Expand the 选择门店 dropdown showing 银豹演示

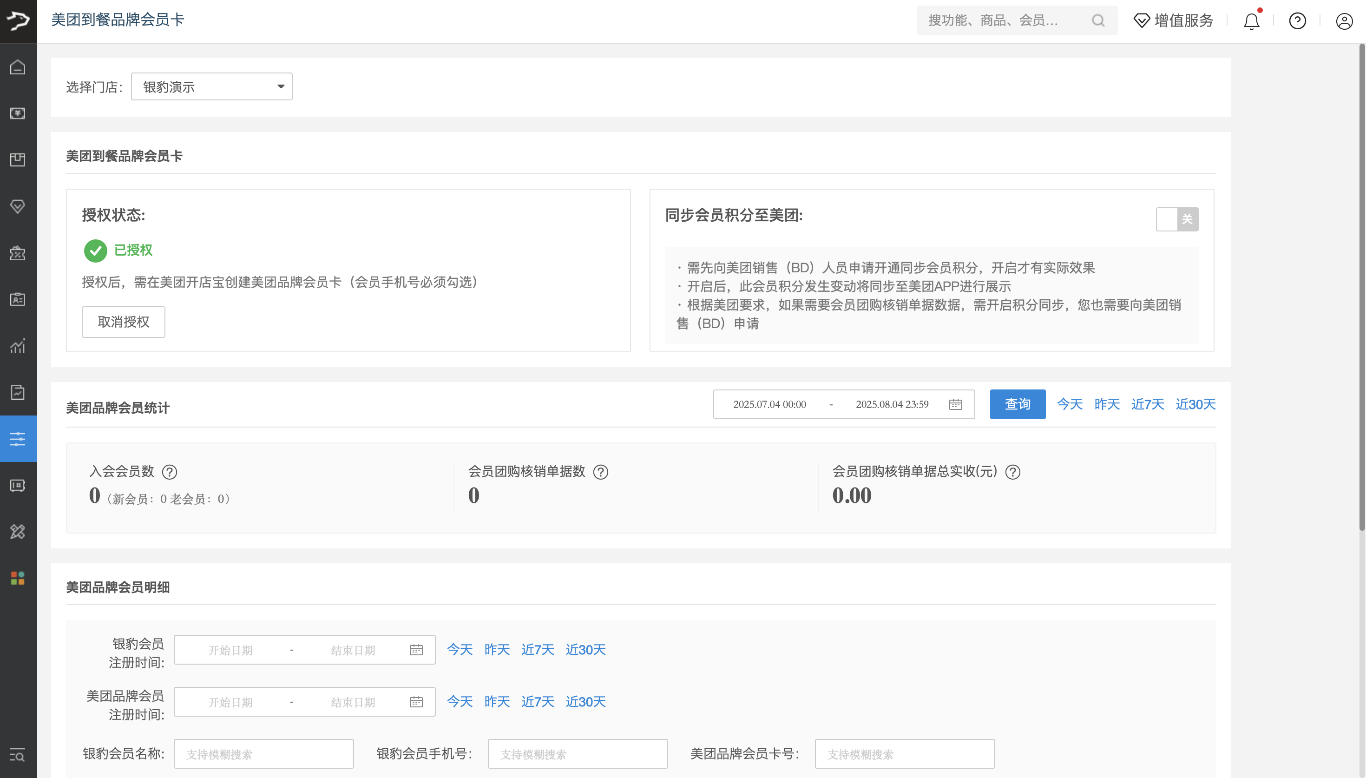pos(211,86)
